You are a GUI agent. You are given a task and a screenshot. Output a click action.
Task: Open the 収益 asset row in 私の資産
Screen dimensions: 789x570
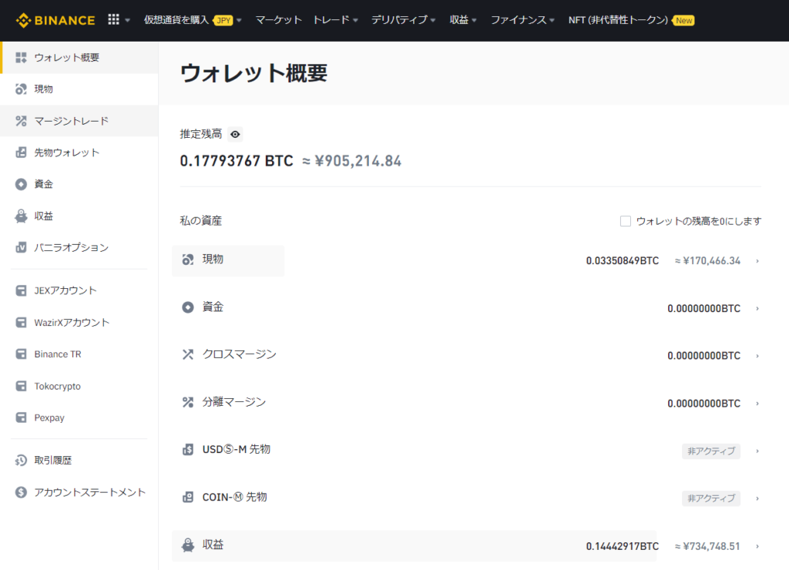pyautogui.click(x=213, y=545)
